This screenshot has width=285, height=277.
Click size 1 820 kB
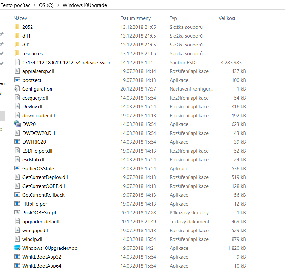(x=237, y=248)
